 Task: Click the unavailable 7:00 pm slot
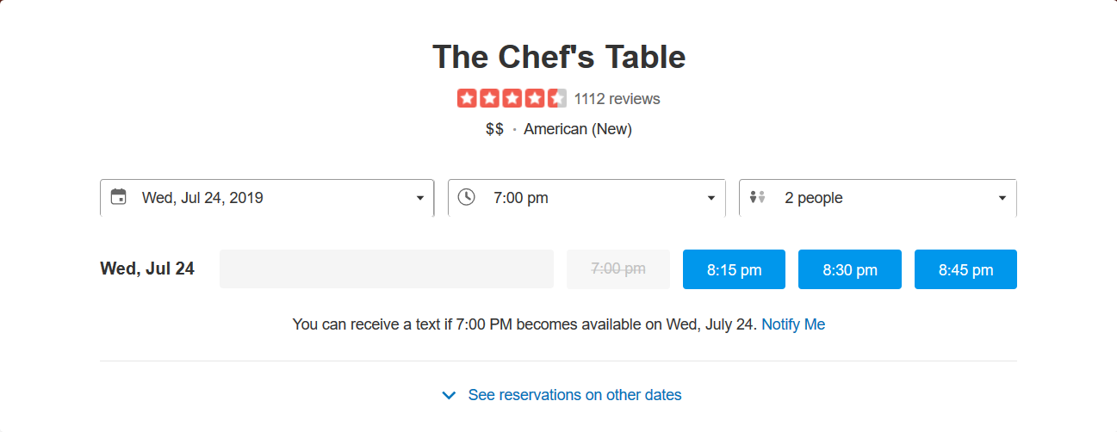pos(618,269)
